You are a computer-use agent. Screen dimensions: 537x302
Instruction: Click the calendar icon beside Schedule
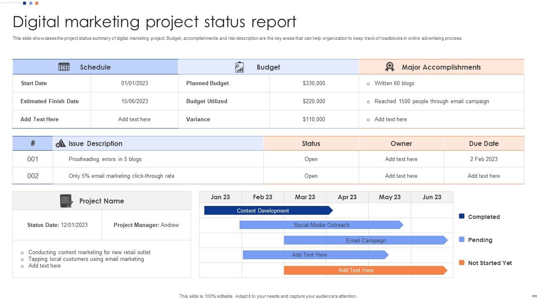[x=64, y=67]
